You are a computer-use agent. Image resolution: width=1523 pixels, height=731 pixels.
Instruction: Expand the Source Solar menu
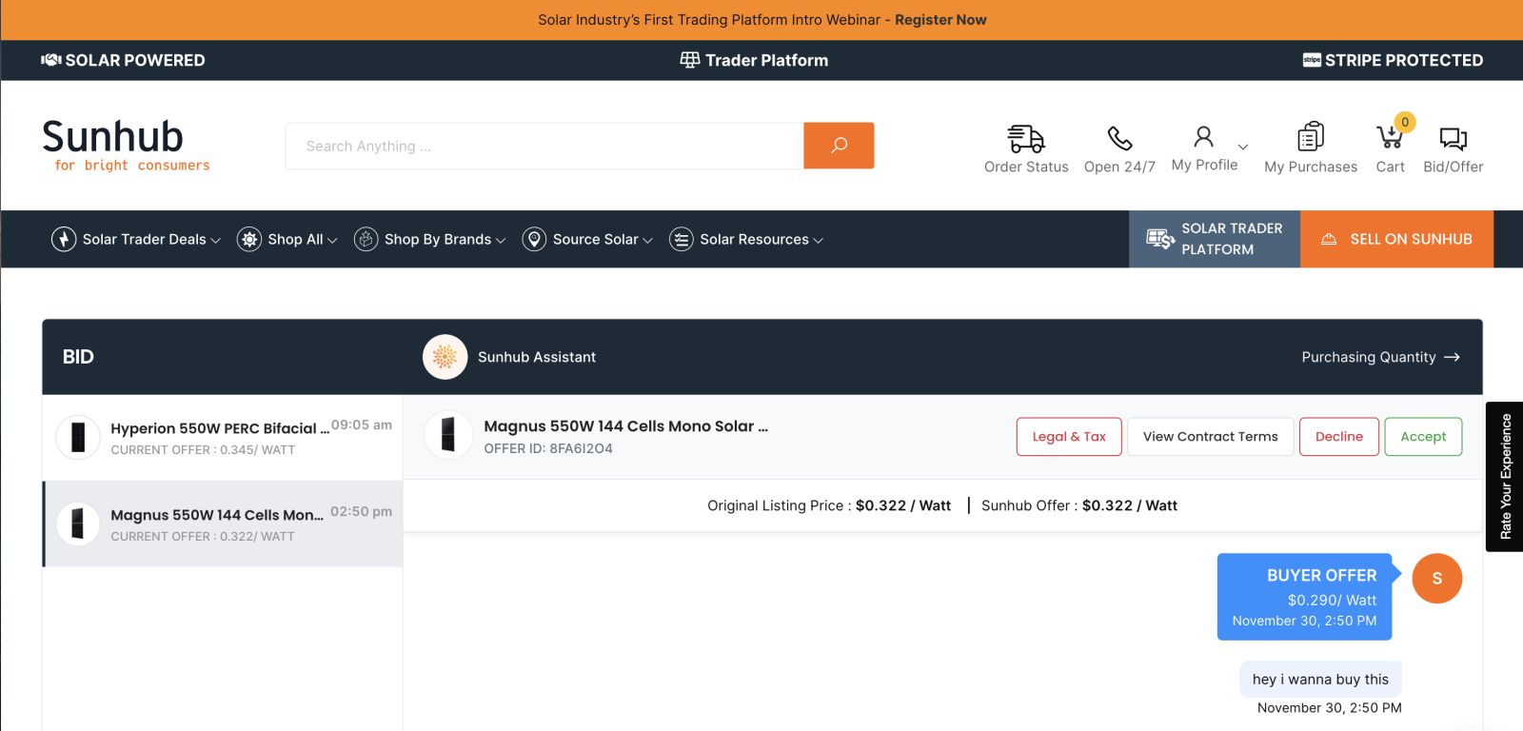tap(587, 239)
